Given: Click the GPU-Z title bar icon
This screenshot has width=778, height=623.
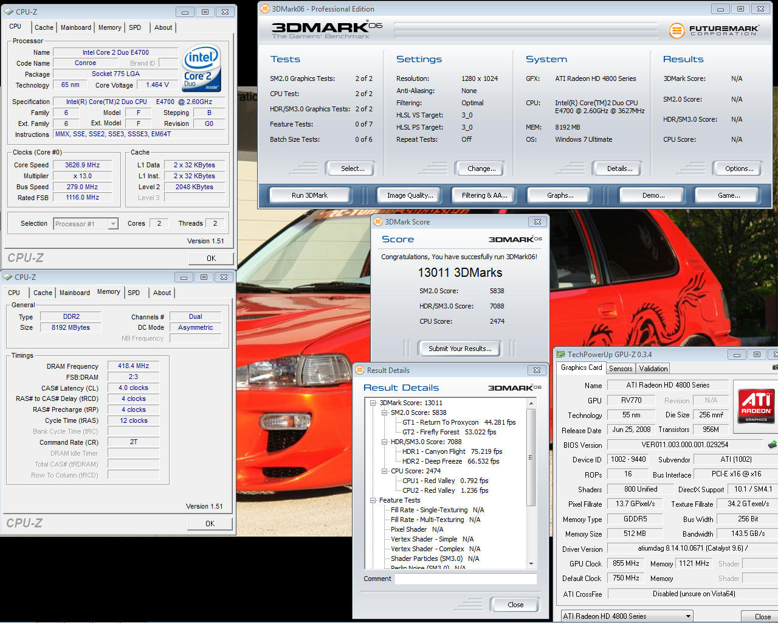Looking at the screenshot, I should 560,354.
